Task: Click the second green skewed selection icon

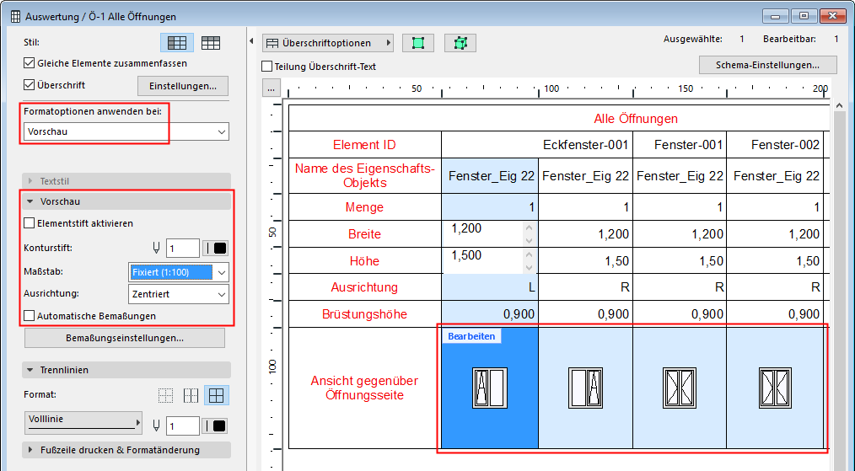Action: pyautogui.click(x=460, y=43)
